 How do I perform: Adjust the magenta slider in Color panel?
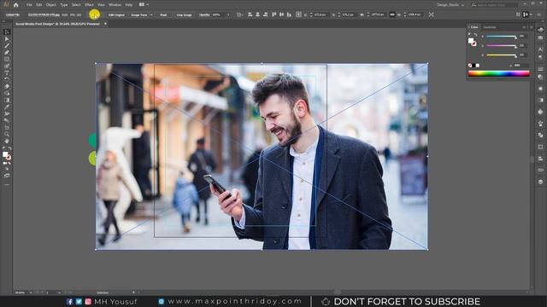[502, 46]
